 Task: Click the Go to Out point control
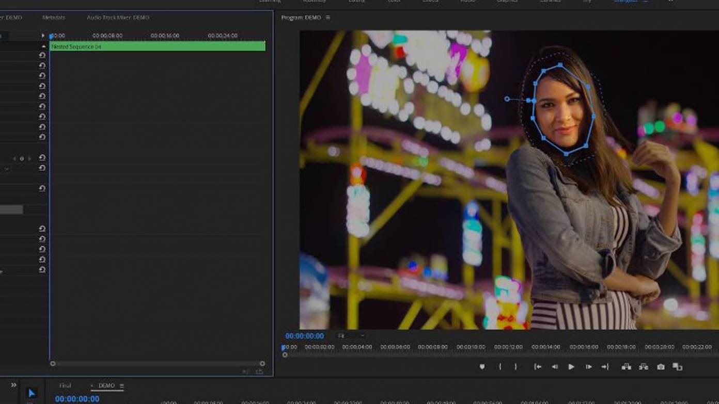(x=605, y=367)
